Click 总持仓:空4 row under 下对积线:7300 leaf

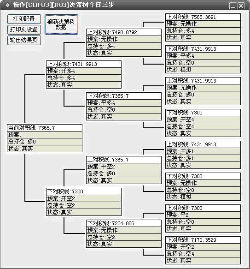click(x=203, y=126)
